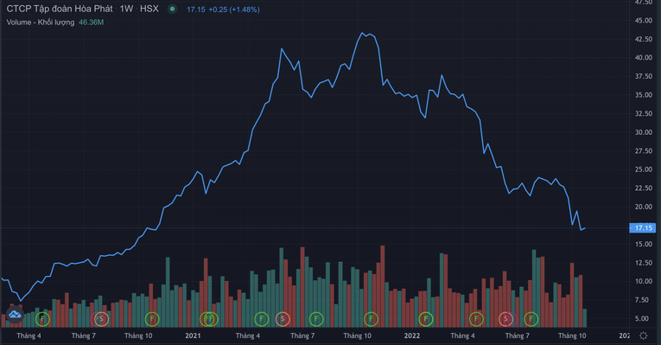Click the 22.50 price axis label
The image size is (661, 345).
coord(644,188)
